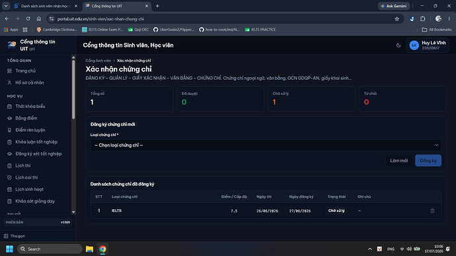The width and height of the screenshot is (456, 256).
Task: Click the browser forward arrow
Action: 17,18
